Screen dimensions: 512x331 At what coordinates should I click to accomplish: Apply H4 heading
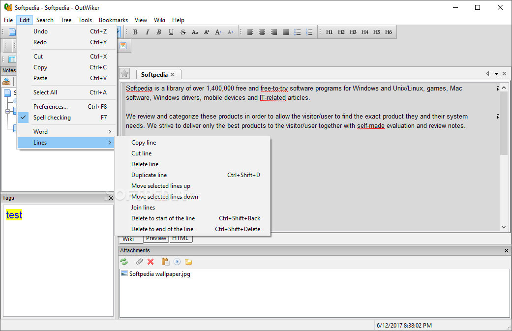point(364,32)
